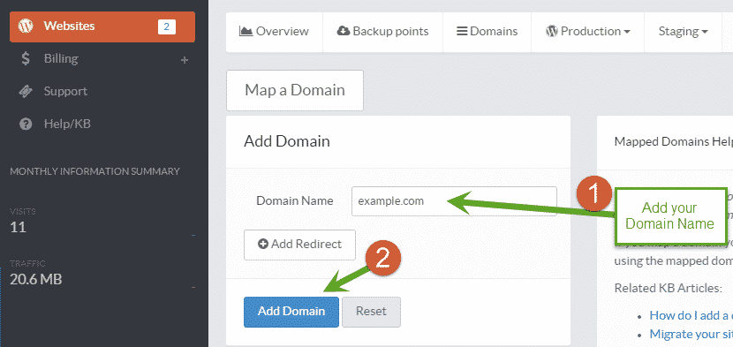Click the visits value 11
This screenshot has width=733, height=347.
coord(18,228)
